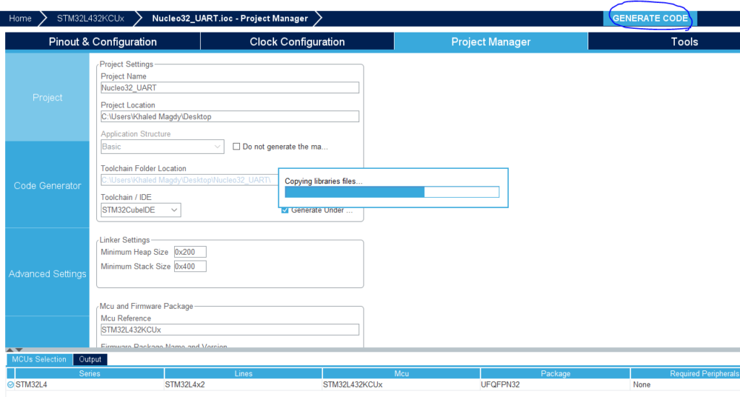Click the selected-MCU check icon beside STM32L4
This screenshot has height=397, width=740.
click(x=10, y=385)
